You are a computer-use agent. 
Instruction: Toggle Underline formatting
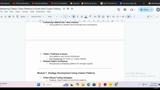click(82, 17)
